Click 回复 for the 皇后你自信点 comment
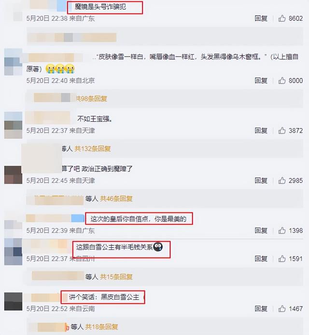Image resolution: width=309 pixels, height=335 pixels. tap(261, 231)
